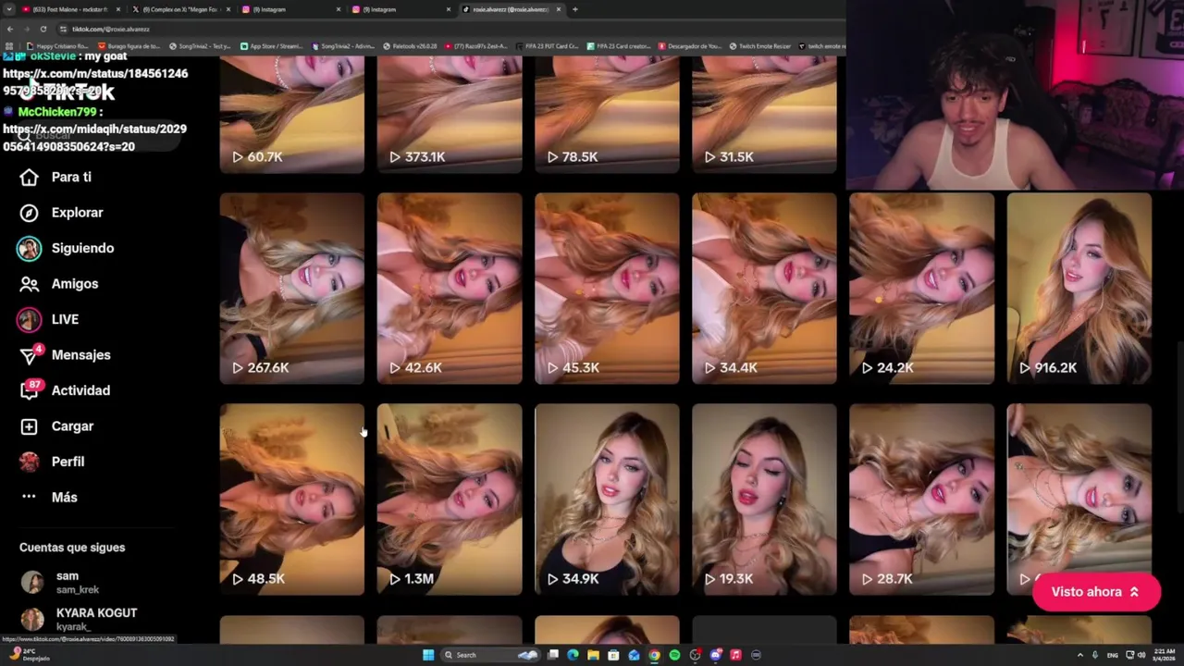Switch to the first Instagram tab
Screen dimensions: 1184x666
(290, 9)
